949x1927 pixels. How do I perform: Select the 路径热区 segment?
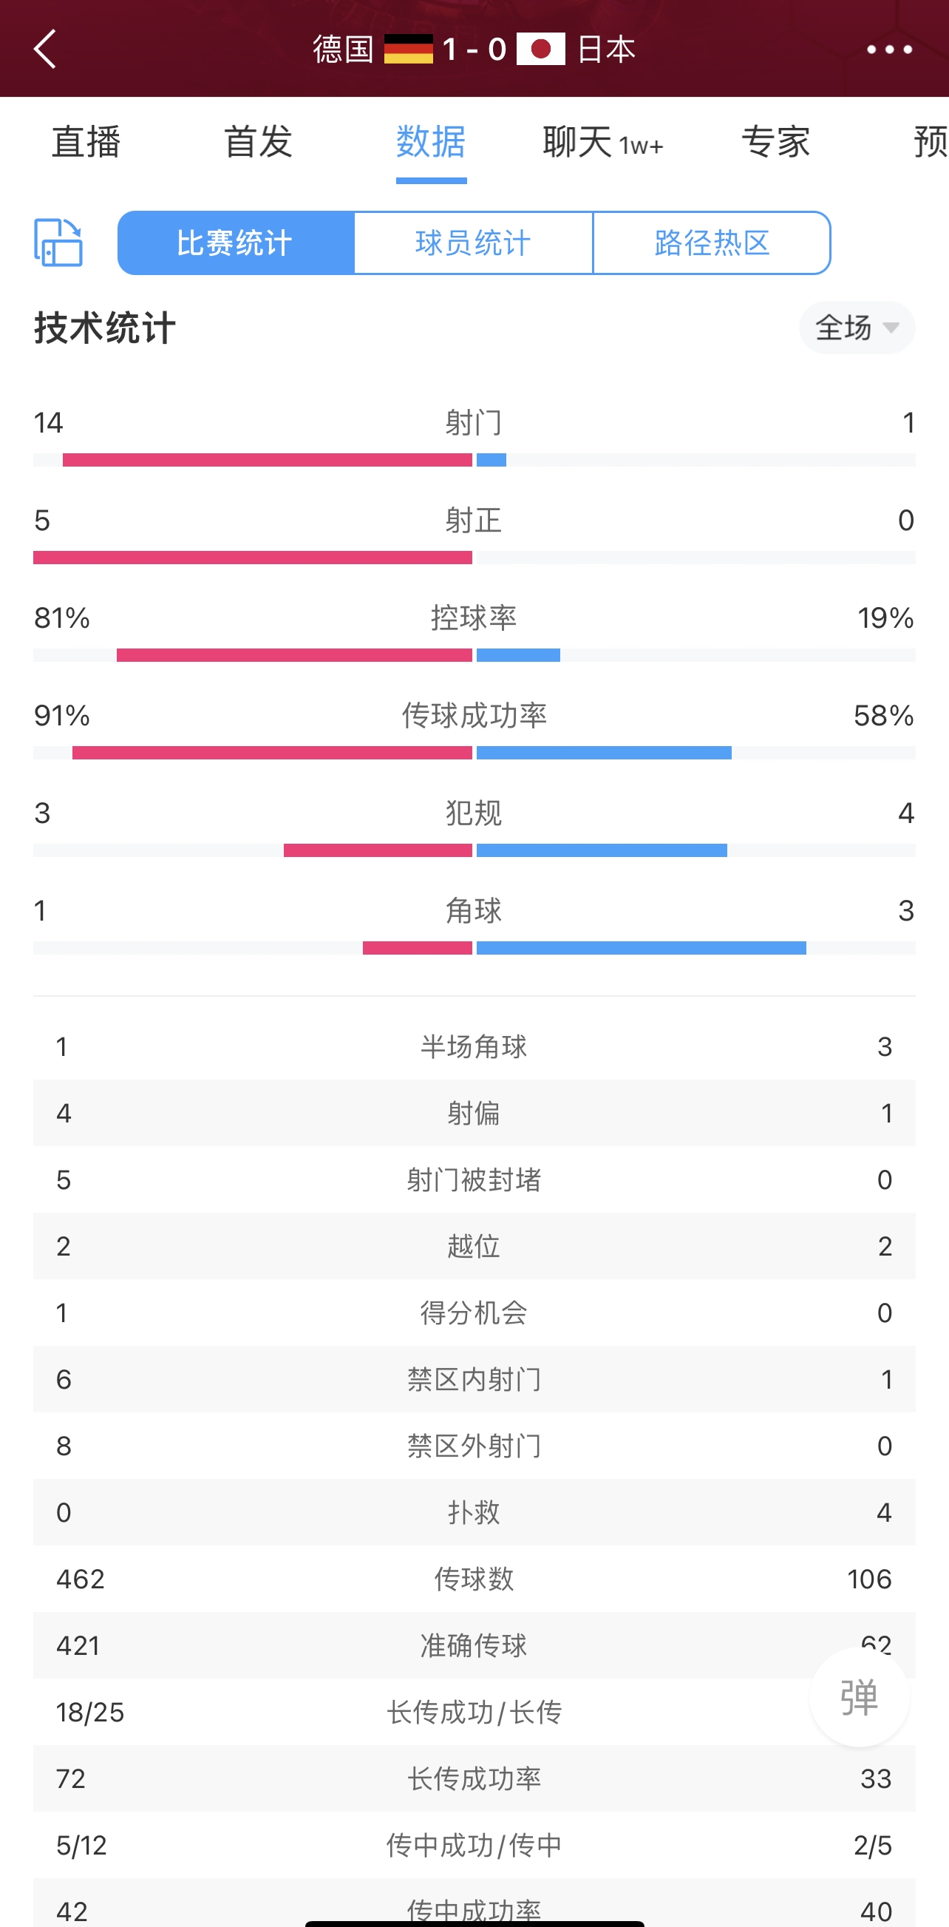click(x=712, y=243)
